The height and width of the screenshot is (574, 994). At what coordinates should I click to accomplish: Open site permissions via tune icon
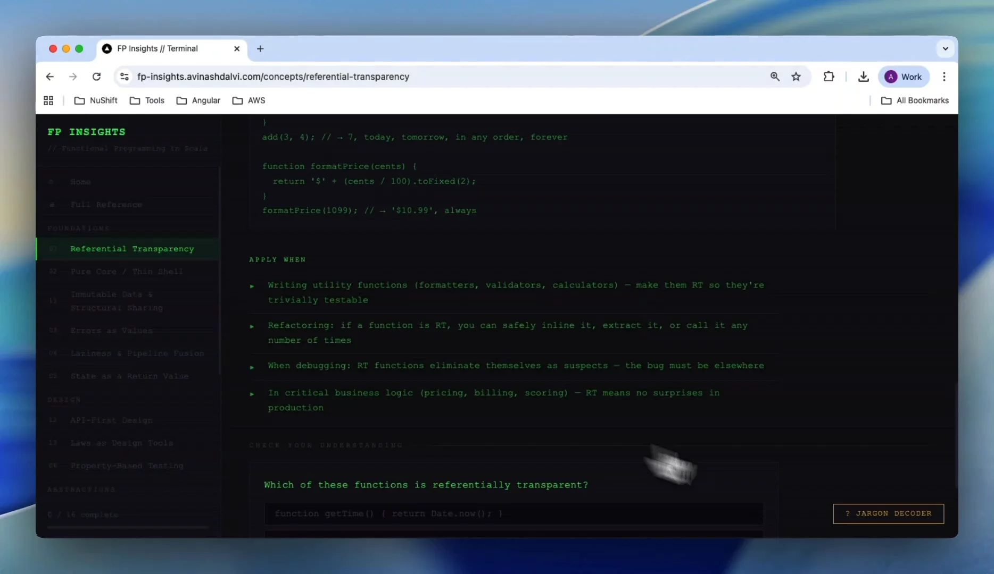124,77
